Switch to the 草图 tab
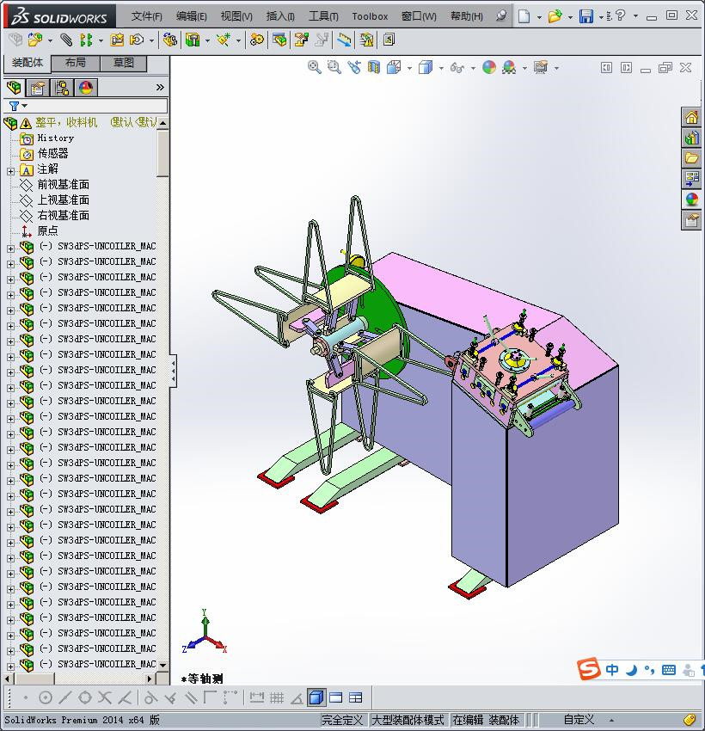This screenshot has width=705, height=731. coord(124,63)
